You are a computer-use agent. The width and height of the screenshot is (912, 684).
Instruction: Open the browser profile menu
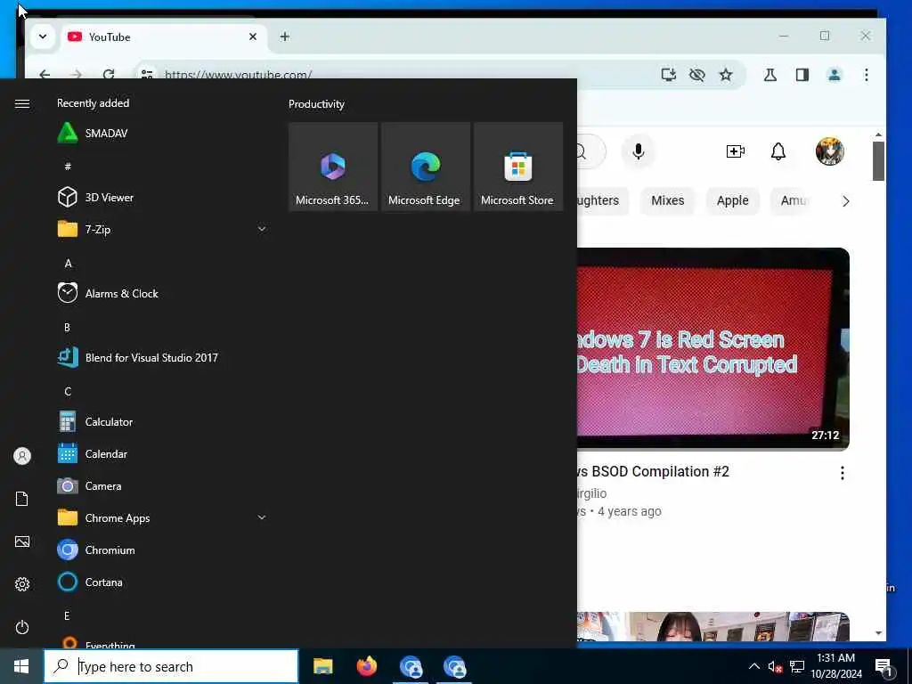(x=834, y=75)
